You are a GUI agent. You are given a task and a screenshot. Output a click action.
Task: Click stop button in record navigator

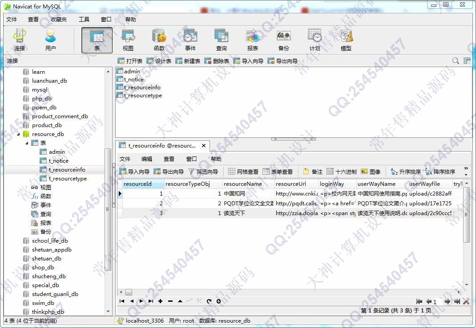218,301
